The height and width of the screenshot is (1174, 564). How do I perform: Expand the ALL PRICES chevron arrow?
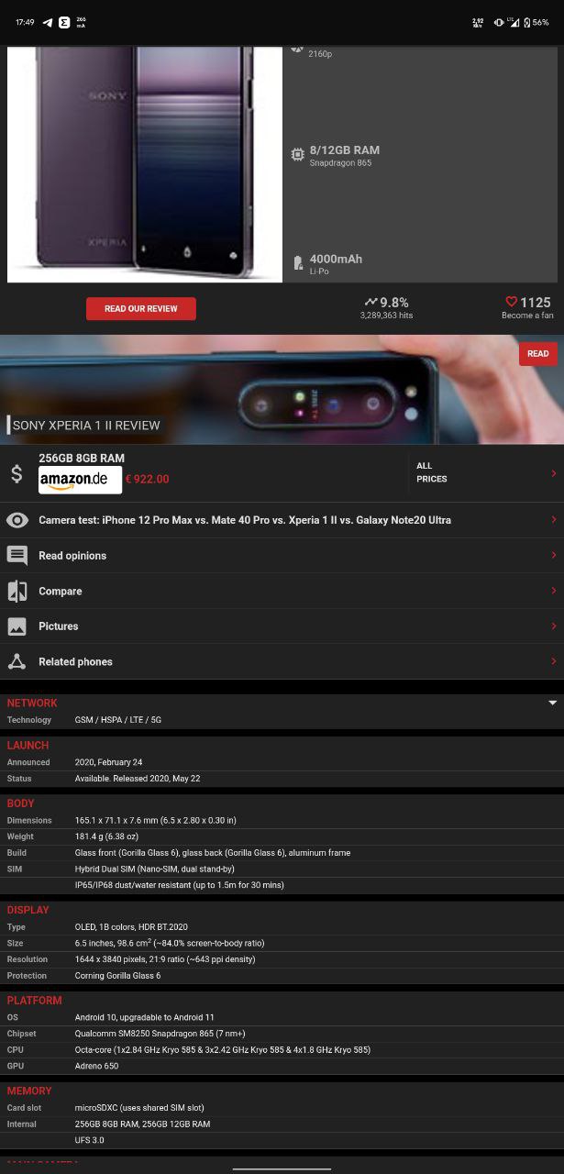tap(553, 473)
